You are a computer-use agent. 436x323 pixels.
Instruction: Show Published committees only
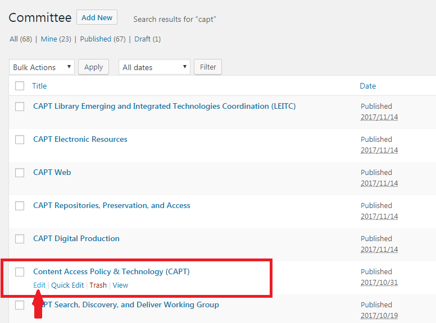[96, 39]
